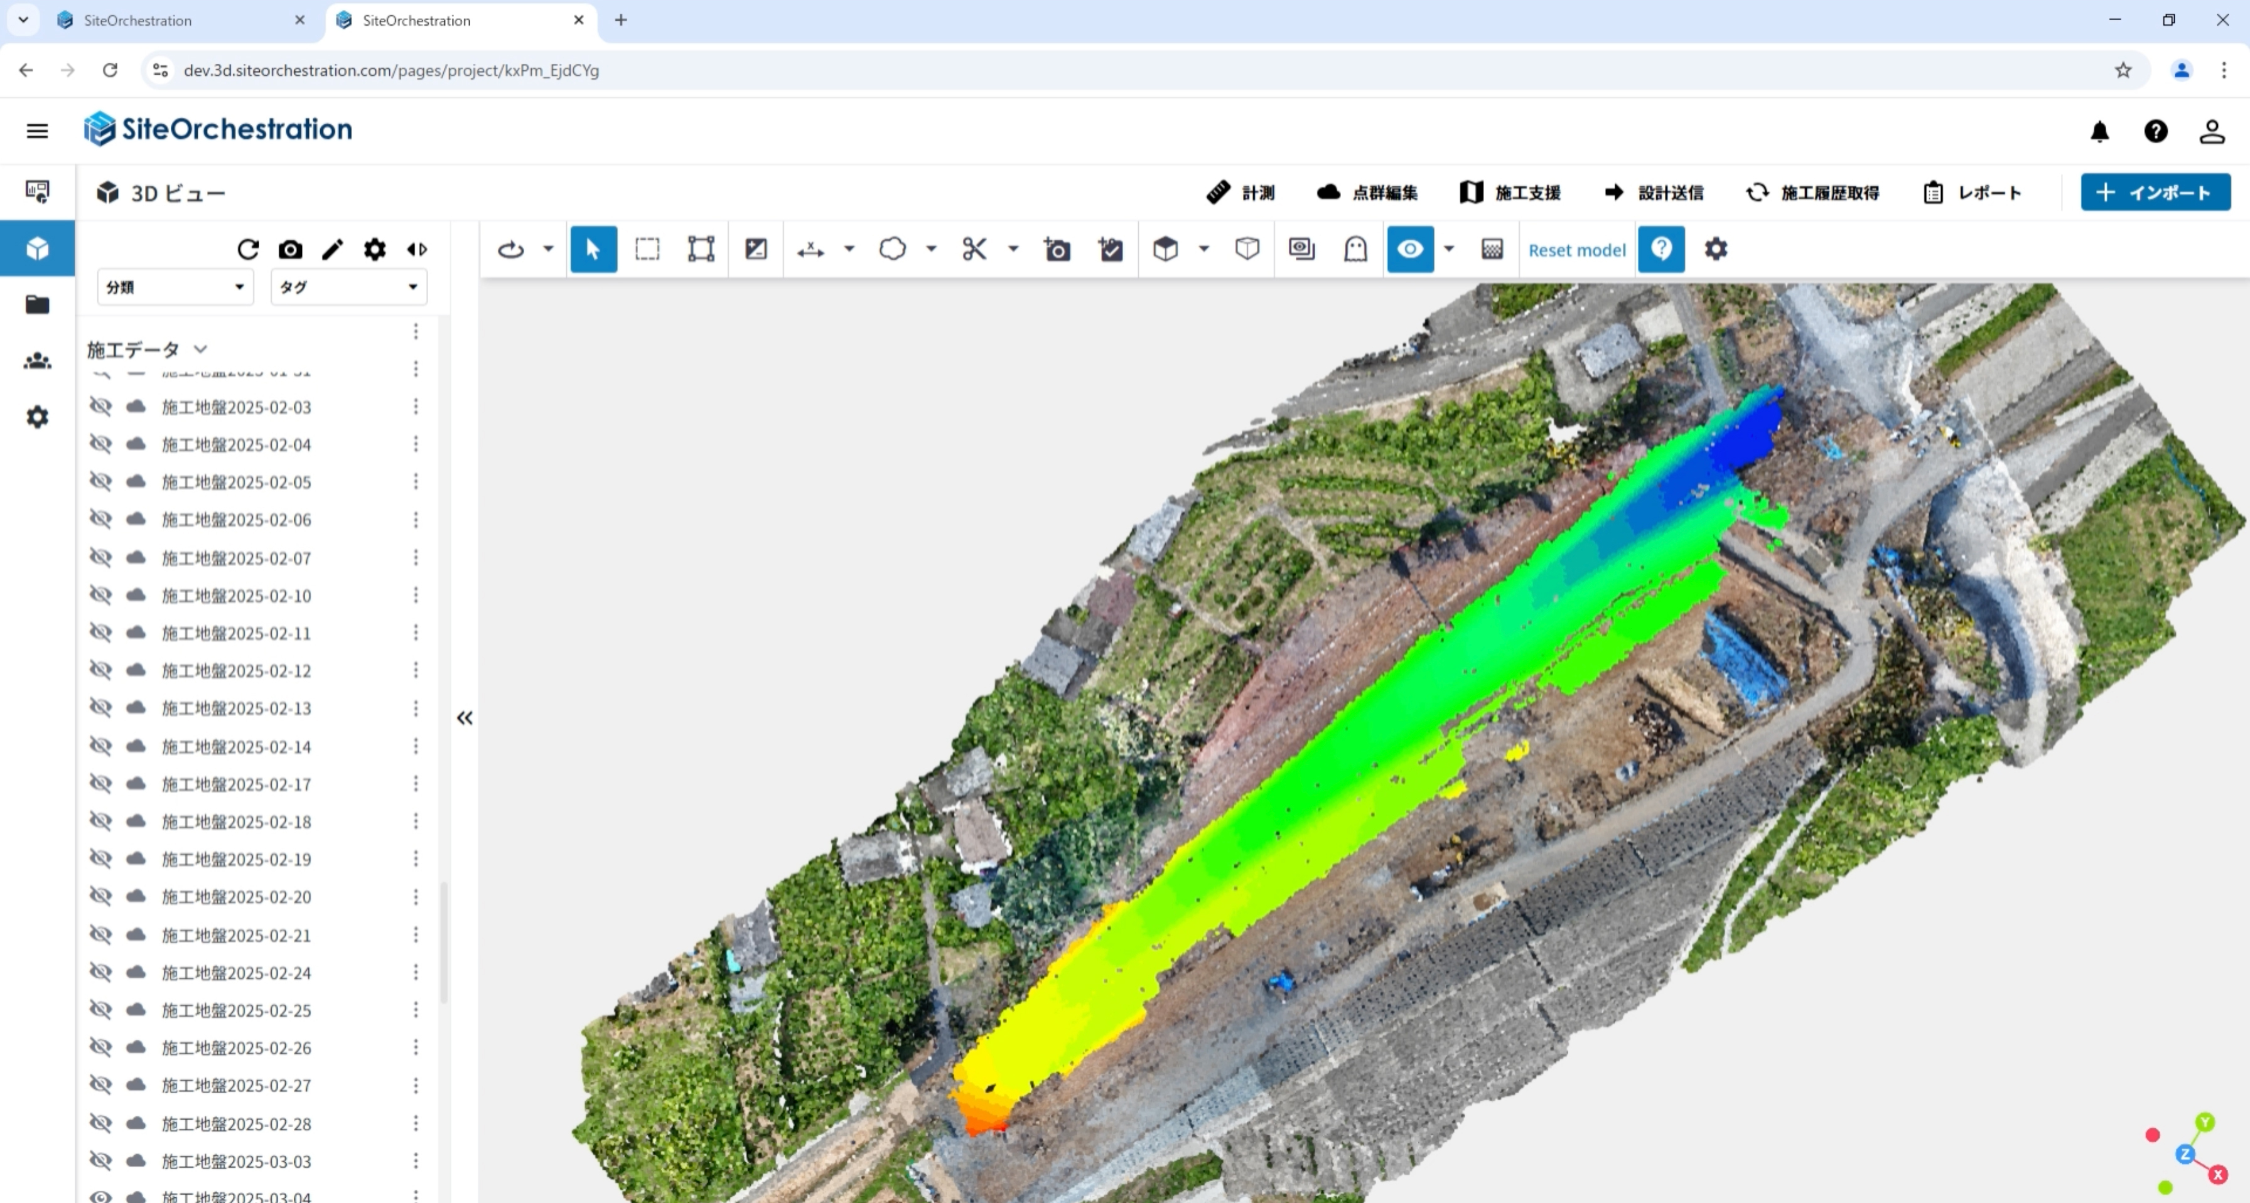Open the 分類 dropdown
The width and height of the screenshot is (2250, 1203).
pos(175,286)
